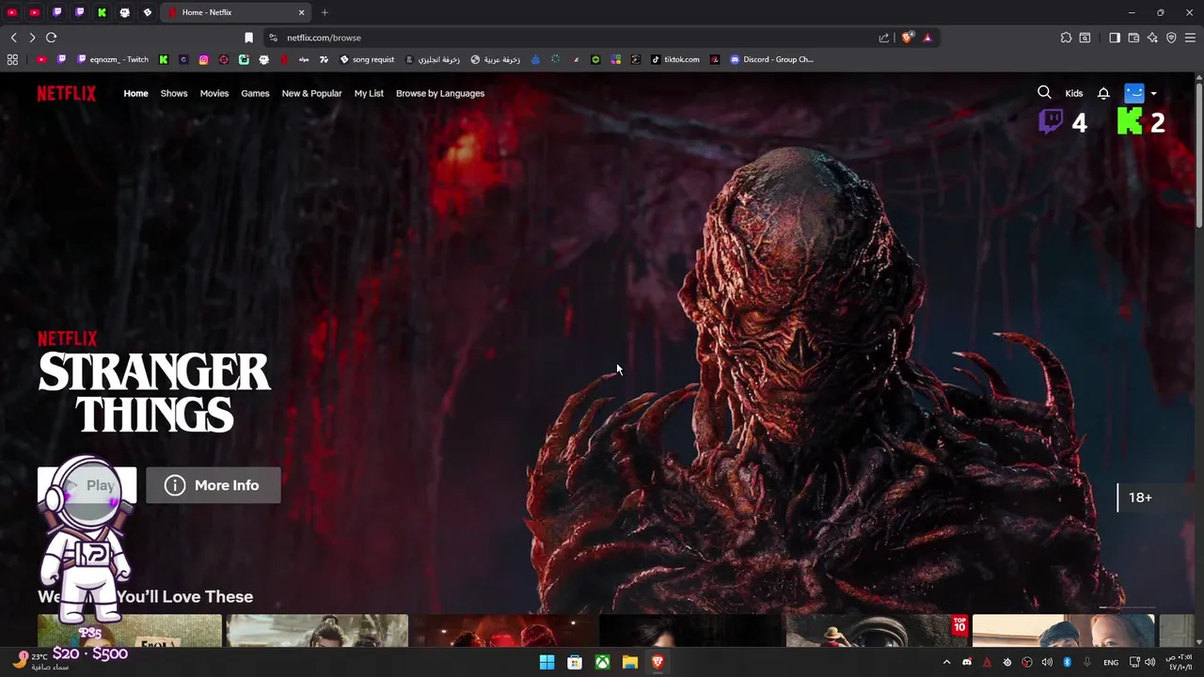The height and width of the screenshot is (677, 1204).
Task: Open Browse by Languages
Action: coord(440,93)
